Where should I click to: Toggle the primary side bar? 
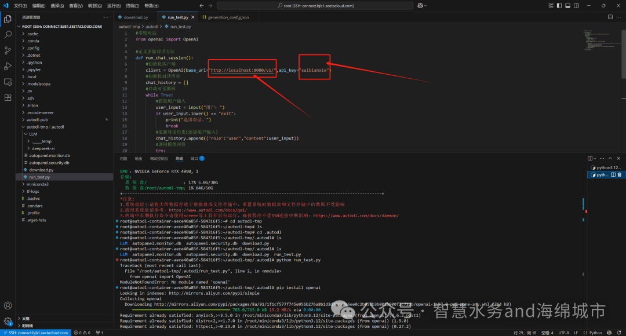pos(559,6)
